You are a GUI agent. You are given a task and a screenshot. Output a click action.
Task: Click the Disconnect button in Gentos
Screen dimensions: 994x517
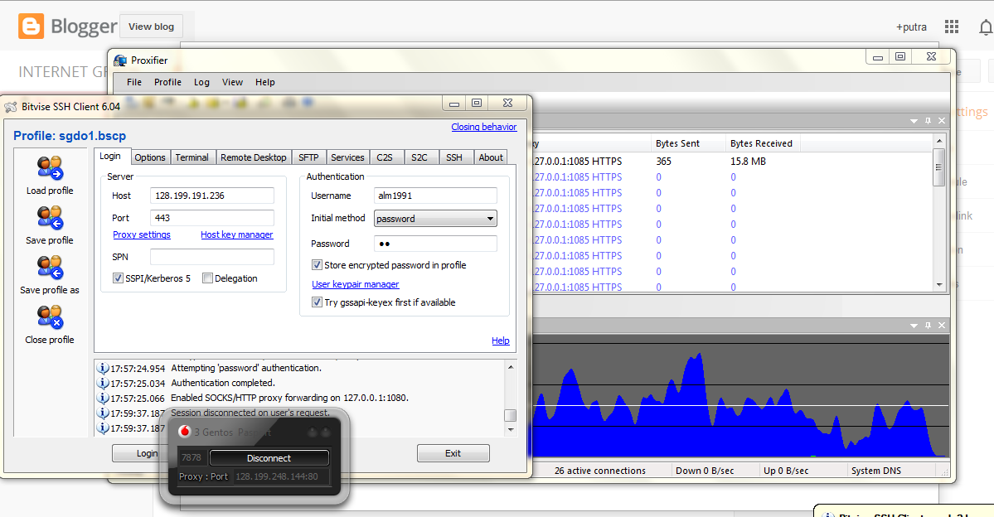[x=269, y=458]
